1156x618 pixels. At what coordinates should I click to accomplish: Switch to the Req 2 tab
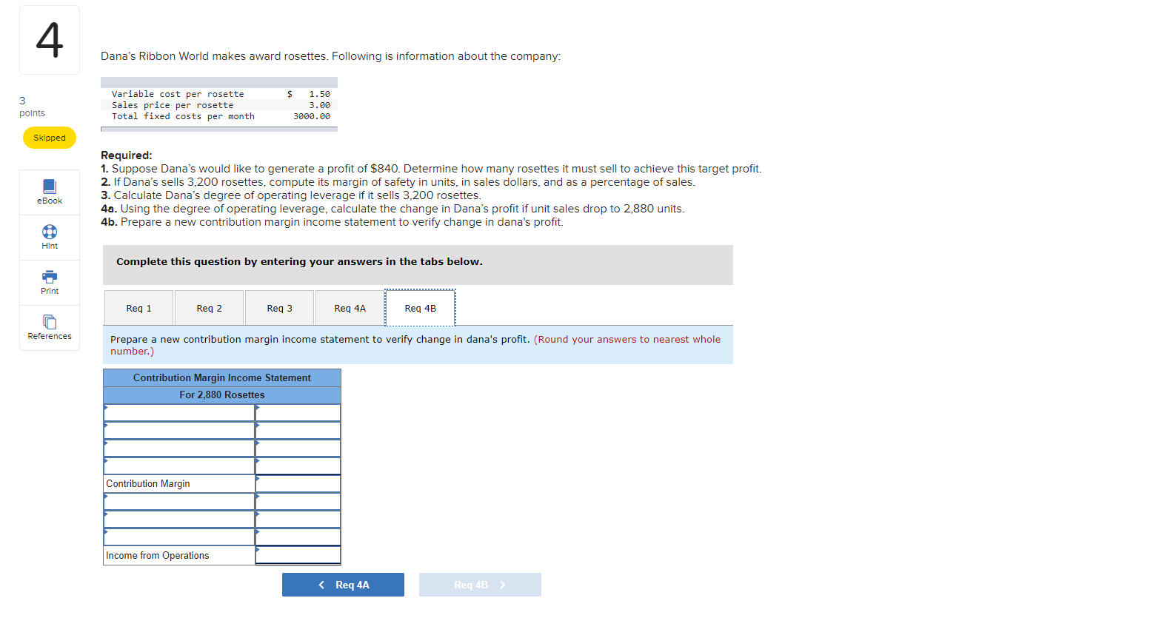tap(209, 307)
